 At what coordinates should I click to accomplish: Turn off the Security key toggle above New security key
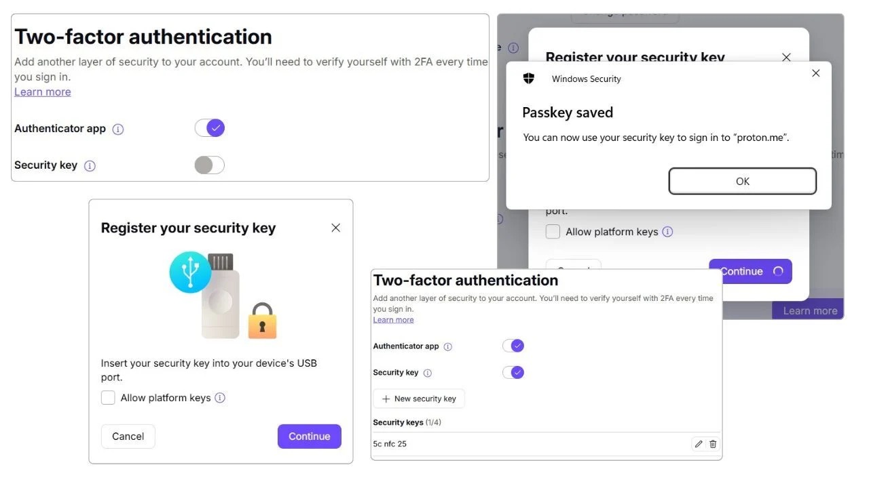pyautogui.click(x=513, y=372)
